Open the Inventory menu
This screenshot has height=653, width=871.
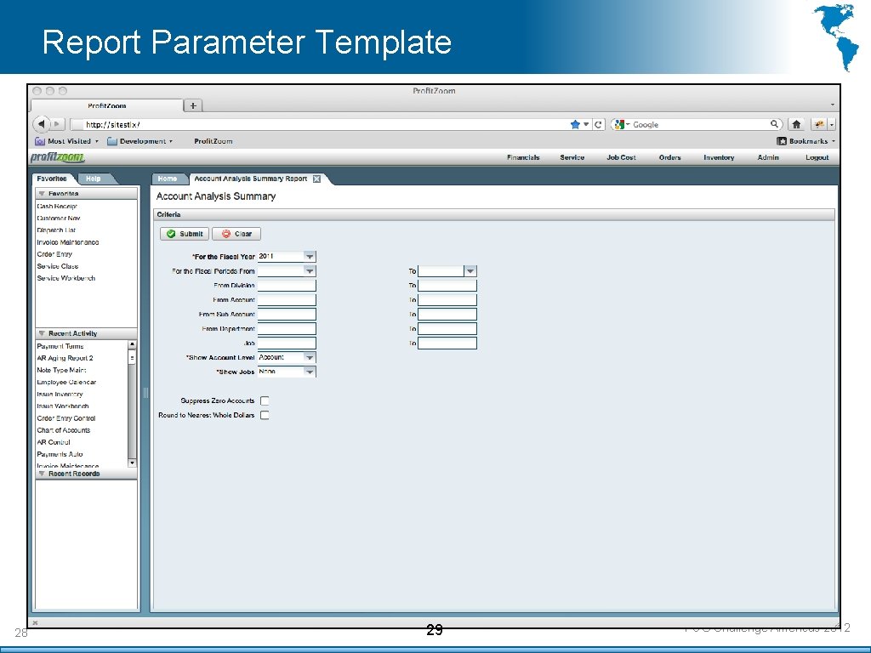pyautogui.click(x=719, y=157)
